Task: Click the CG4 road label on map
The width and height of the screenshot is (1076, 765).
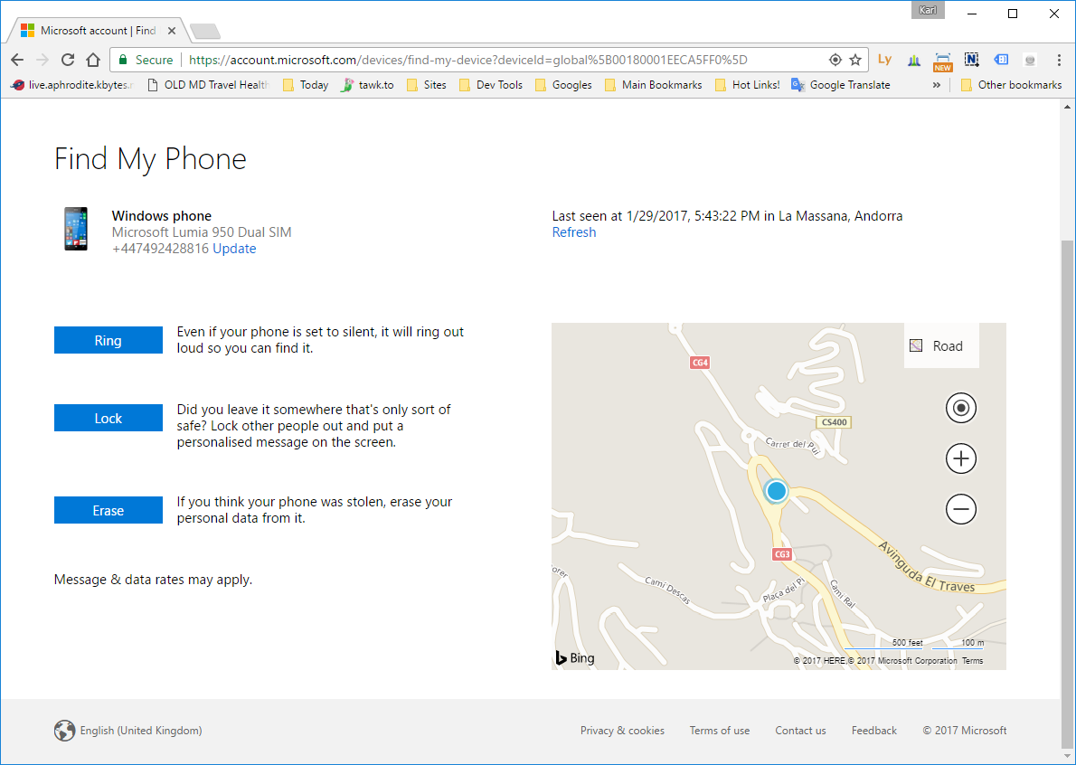Action: [700, 363]
